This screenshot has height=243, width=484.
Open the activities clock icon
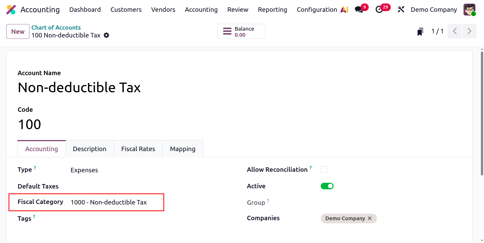coord(379,10)
